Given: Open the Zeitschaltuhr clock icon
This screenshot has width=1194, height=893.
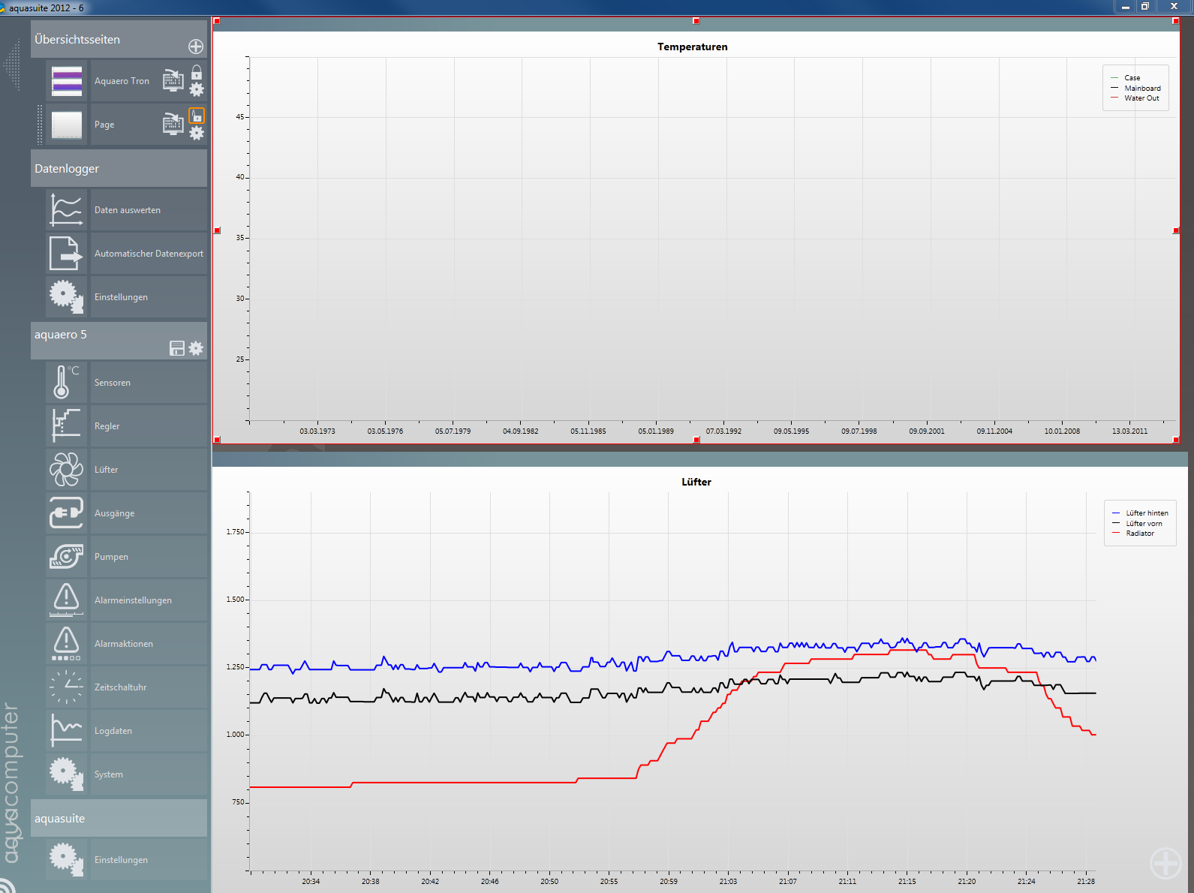Looking at the screenshot, I should tap(66, 687).
